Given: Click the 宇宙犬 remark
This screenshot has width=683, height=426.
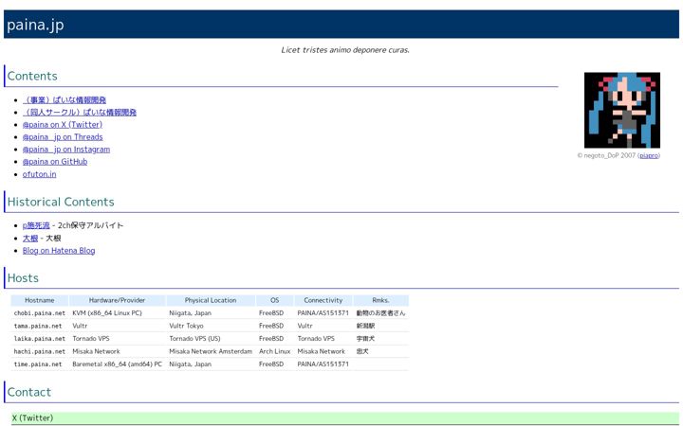Looking at the screenshot, I should coord(365,339).
